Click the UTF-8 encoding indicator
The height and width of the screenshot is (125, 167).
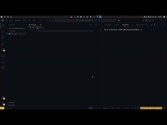[113, 108]
